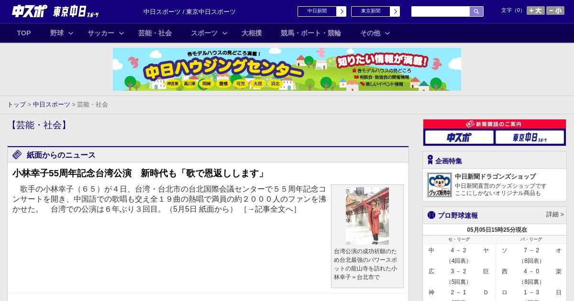Click the 新聞購読のご案内 banner heading
This screenshot has width=574, height=301.
point(494,124)
